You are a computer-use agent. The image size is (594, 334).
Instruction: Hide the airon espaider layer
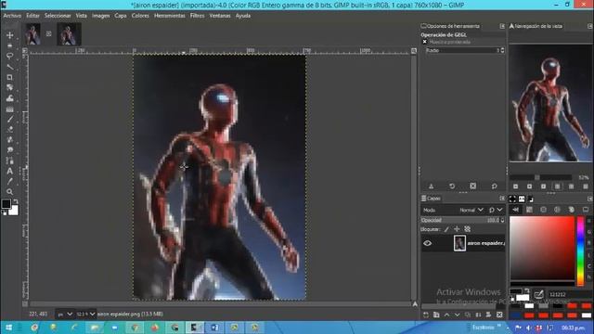tap(427, 243)
